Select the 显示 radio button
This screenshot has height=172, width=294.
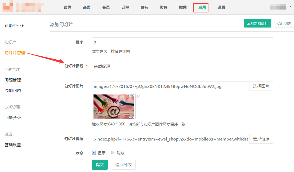pos(94,153)
